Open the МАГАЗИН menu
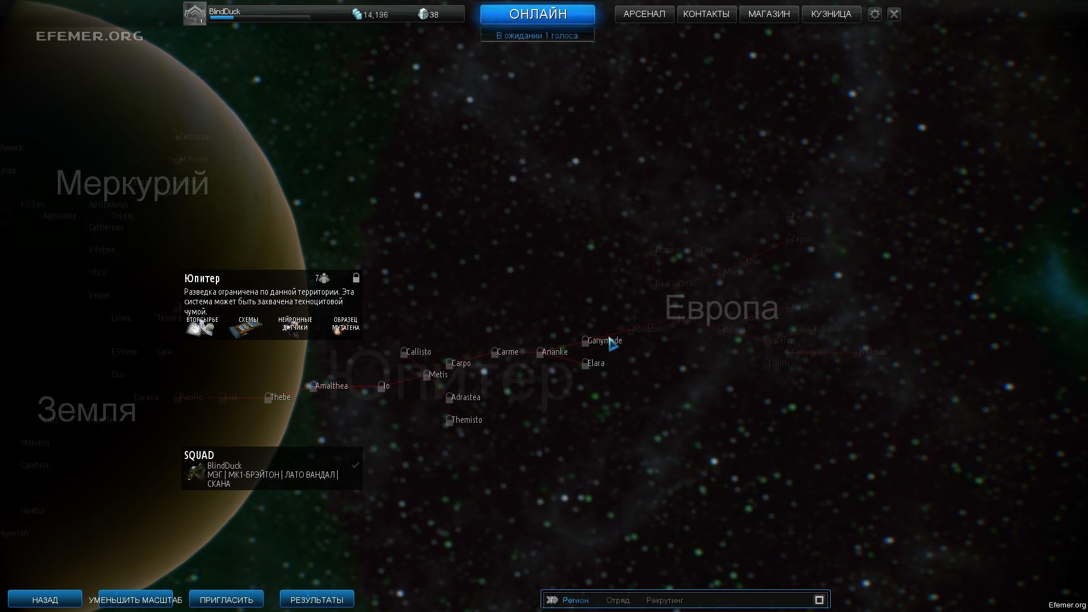The image size is (1088, 612). click(x=769, y=14)
